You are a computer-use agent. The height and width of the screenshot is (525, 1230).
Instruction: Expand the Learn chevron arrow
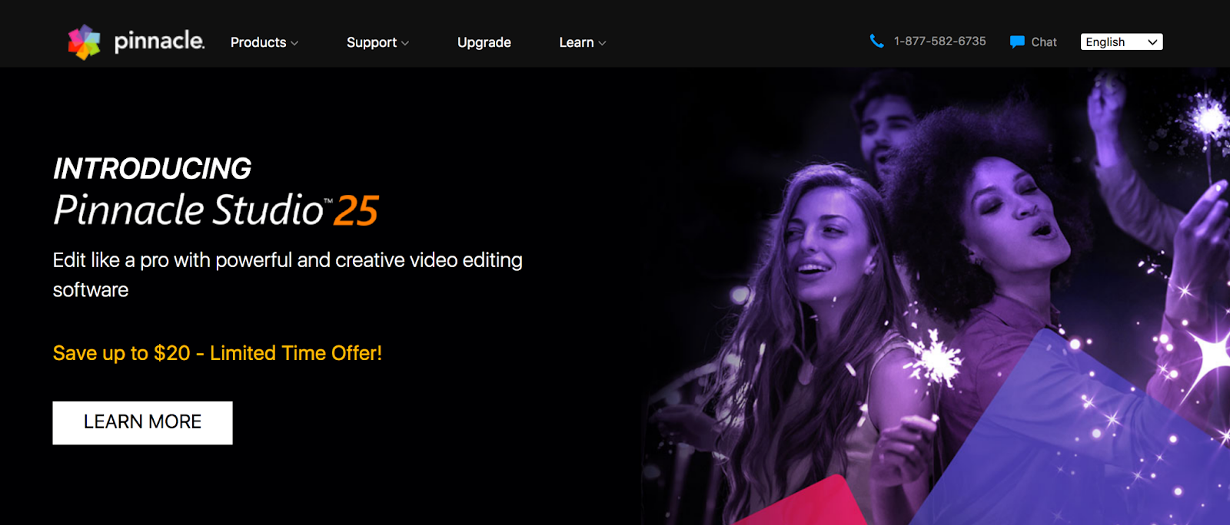pyautogui.click(x=602, y=44)
